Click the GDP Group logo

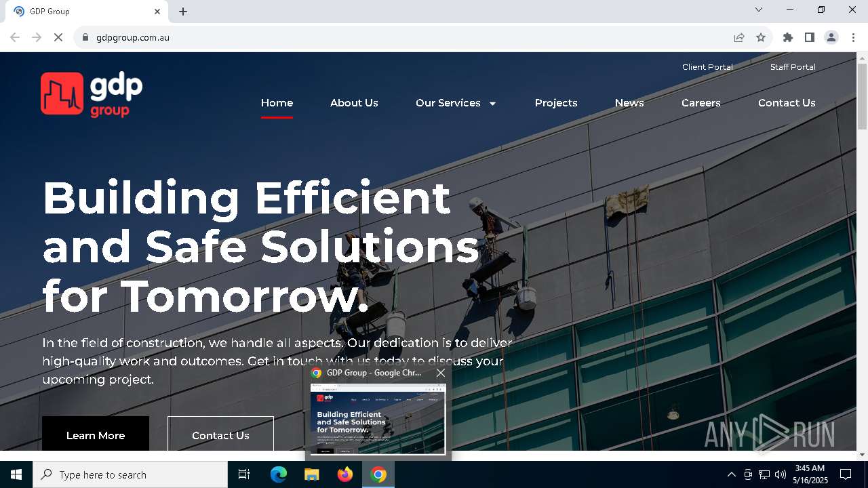92,94
